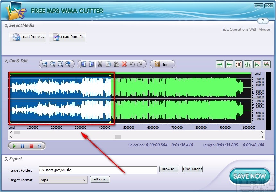Viewport: 276px width, 192px height.
Task: Click upper scrollbar left arrow
Action: [x=11, y=132]
